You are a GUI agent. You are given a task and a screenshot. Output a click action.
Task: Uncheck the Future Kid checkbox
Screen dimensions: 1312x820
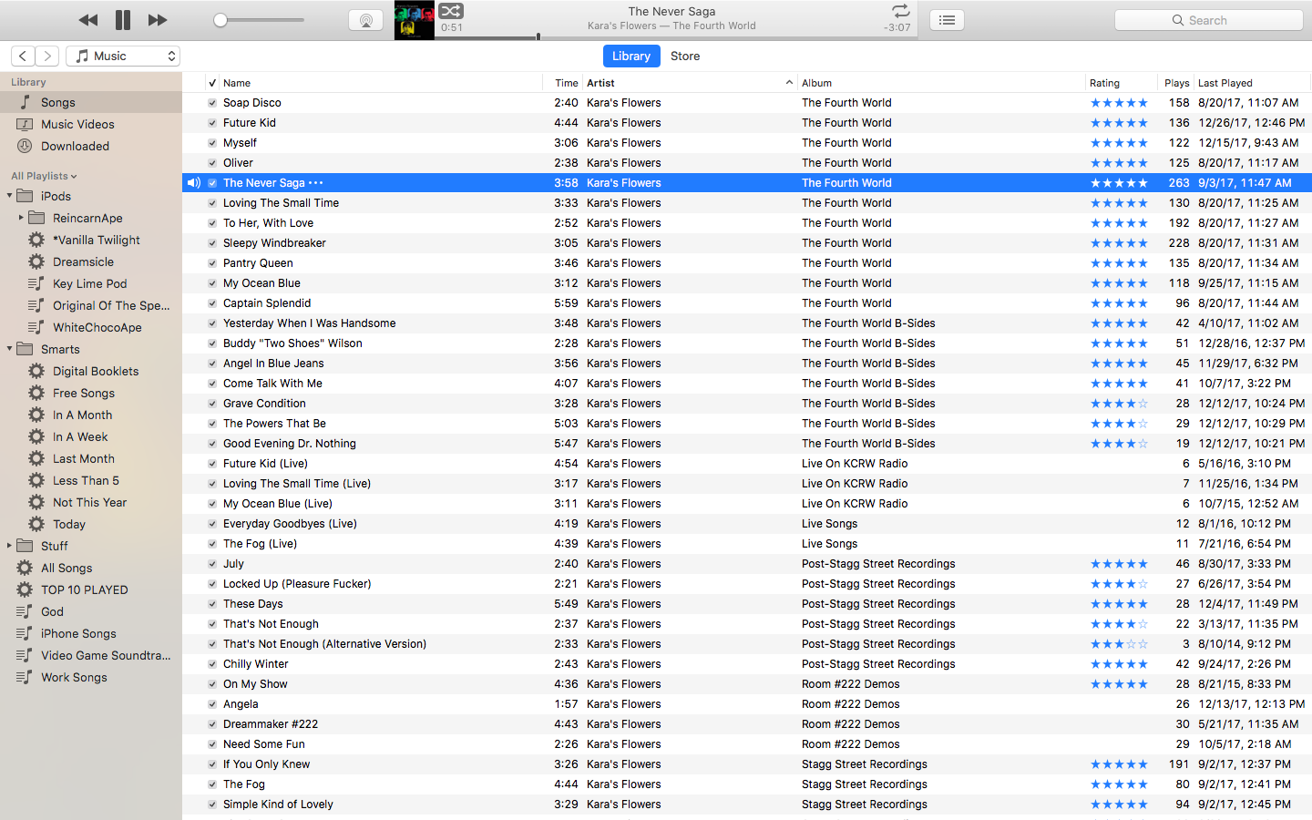click(x=212, y=123)
